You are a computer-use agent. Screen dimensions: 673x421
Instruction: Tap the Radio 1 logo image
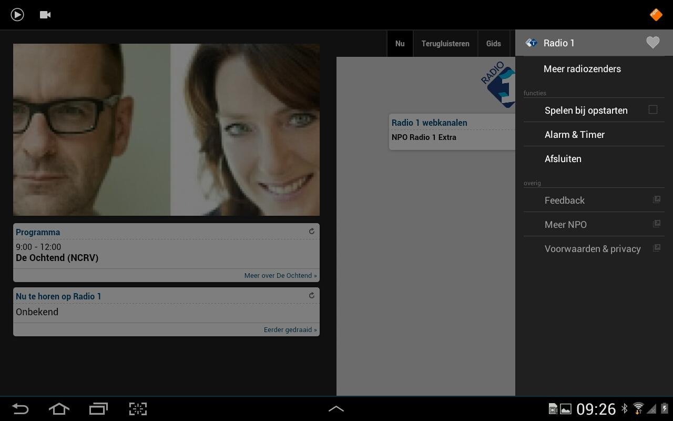[x=498, y=85]
